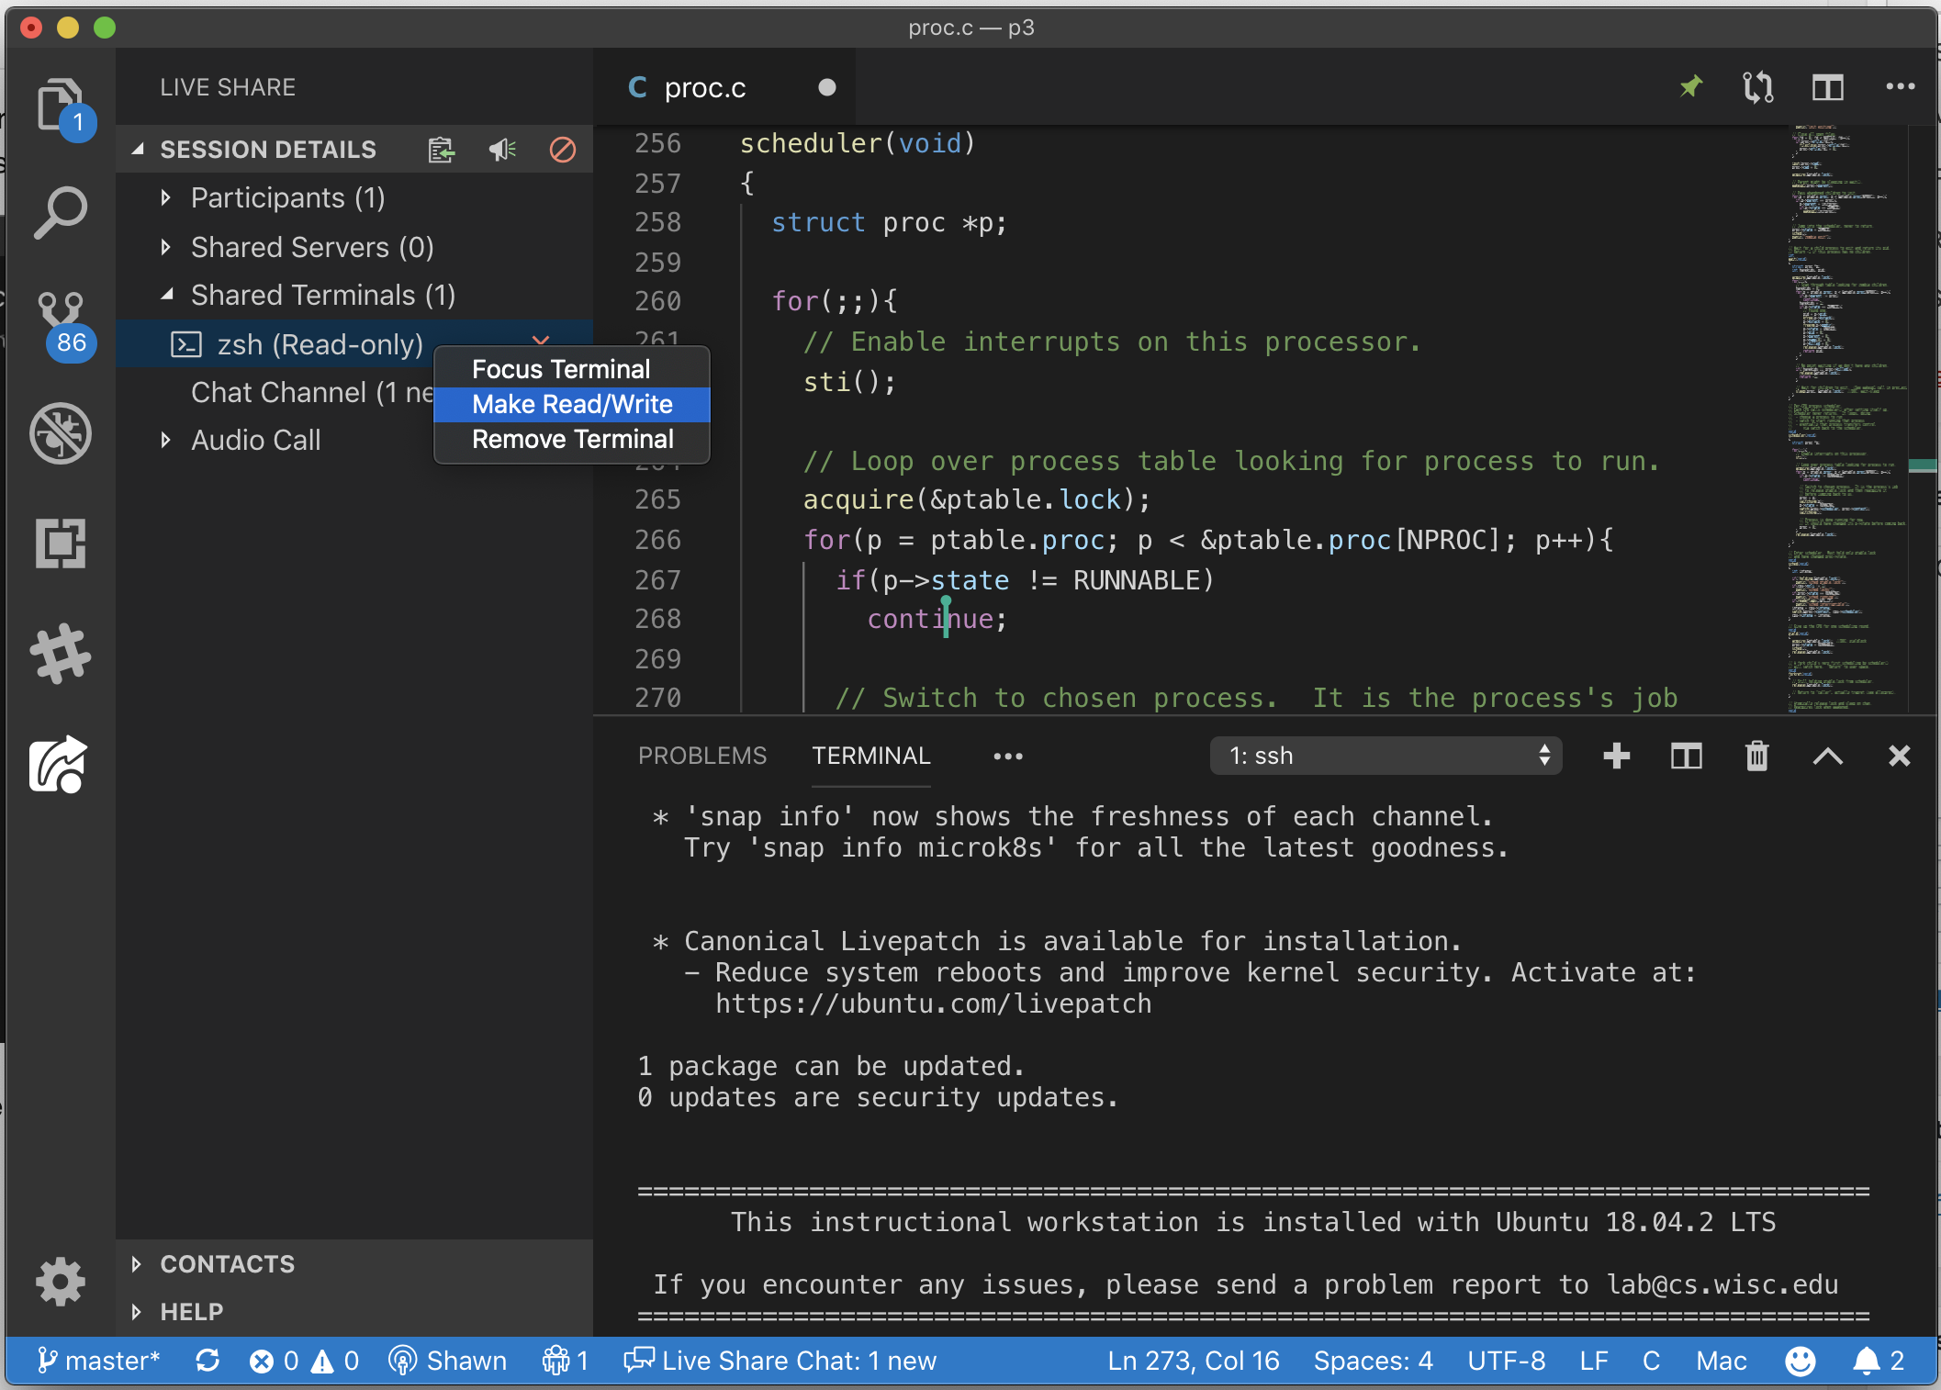Image resolution: width=1941 pixels, height=1390 pixels.
Task: Switch to the PROBLEMS panel tab
Action: click(x=701, y=756)
